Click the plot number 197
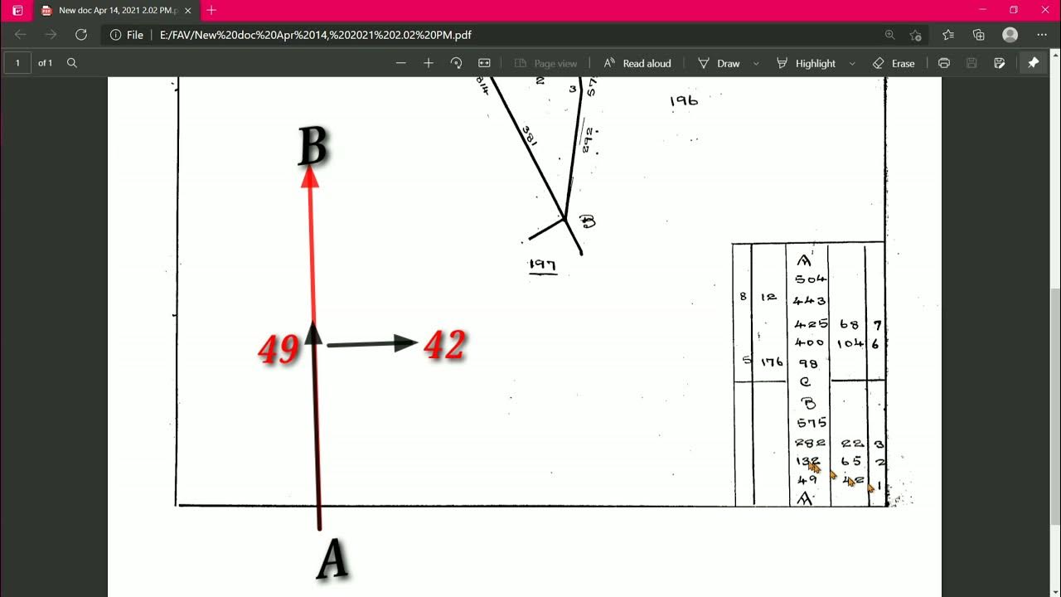 point(543,265)
